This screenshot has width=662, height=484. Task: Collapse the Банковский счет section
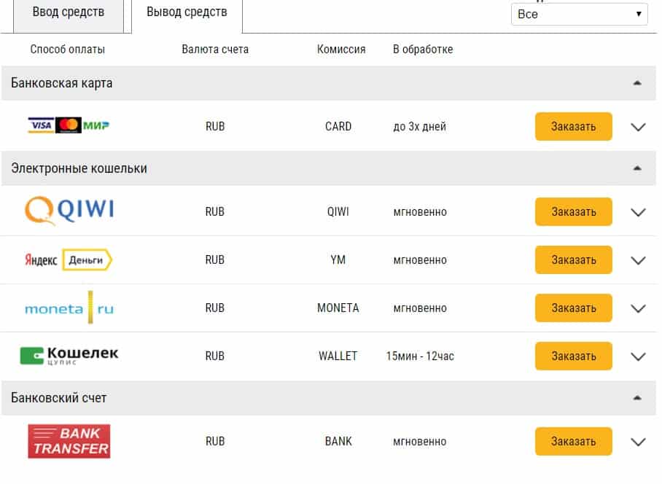point(637,398)
